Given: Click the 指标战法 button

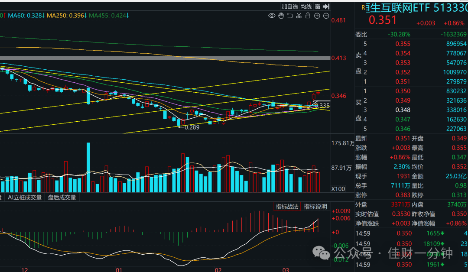Looking at the screenshot, I should pos(287,207).
